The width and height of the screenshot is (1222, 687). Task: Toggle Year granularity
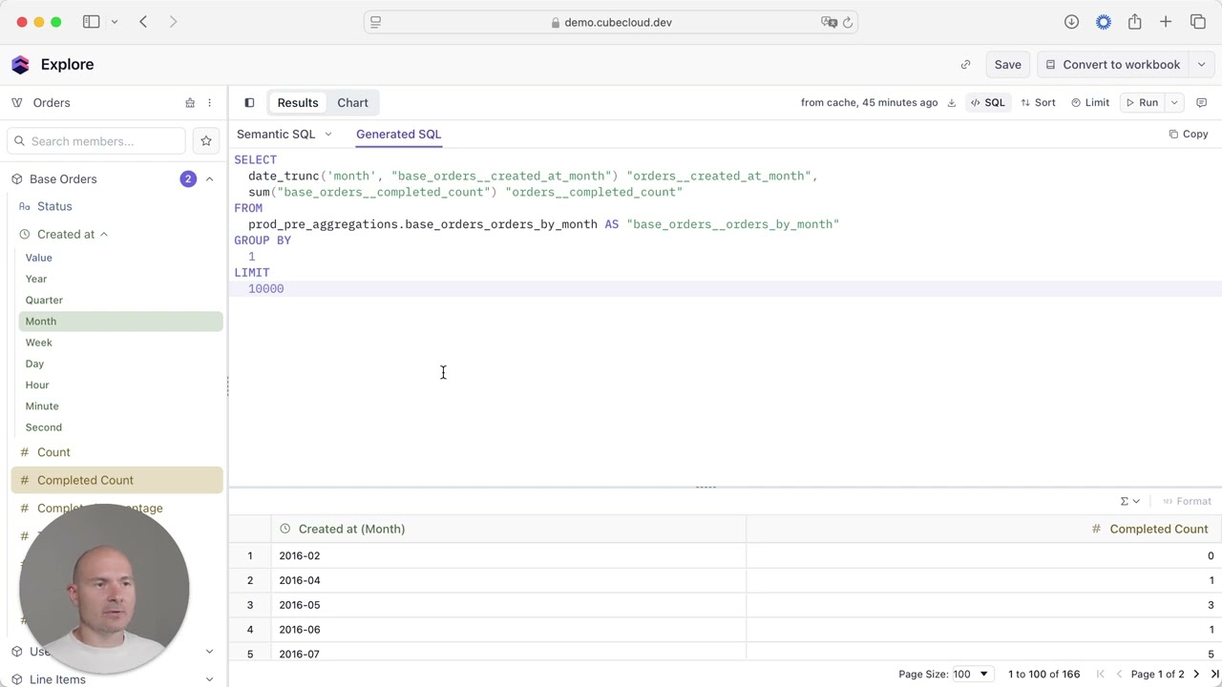[36, 279]
